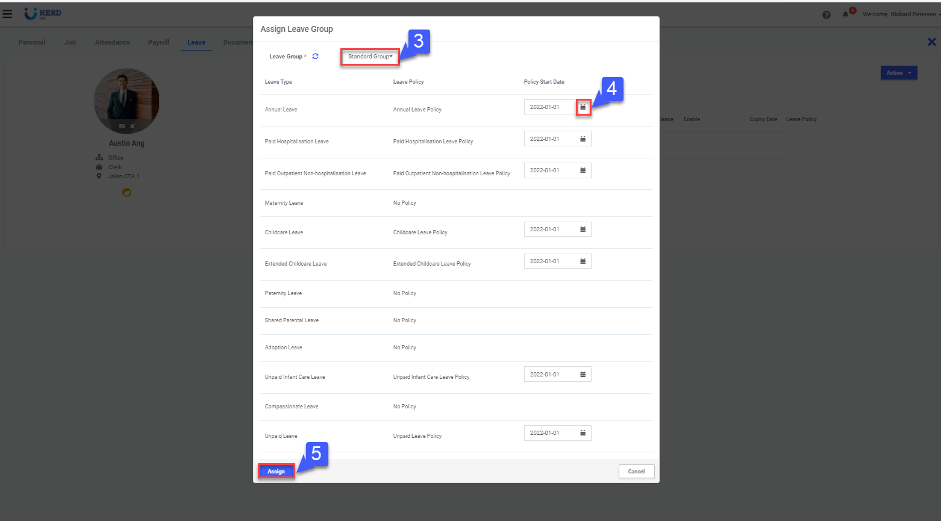Open the notifications bell

[x=846, y=14]
